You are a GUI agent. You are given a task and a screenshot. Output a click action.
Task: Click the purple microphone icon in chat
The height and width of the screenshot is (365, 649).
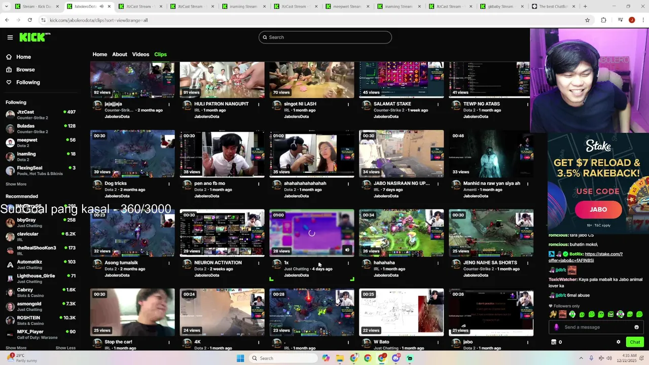tap(556, 327)
